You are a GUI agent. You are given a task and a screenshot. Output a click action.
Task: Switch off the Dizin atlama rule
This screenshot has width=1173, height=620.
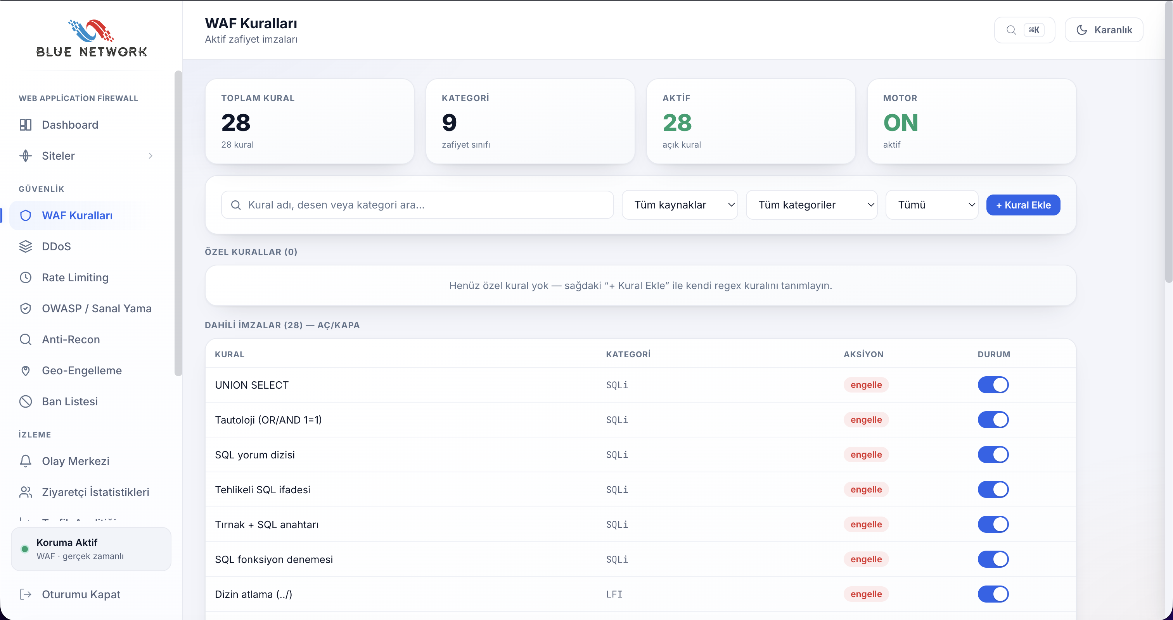pyautogui.click(x=993, y=594)
